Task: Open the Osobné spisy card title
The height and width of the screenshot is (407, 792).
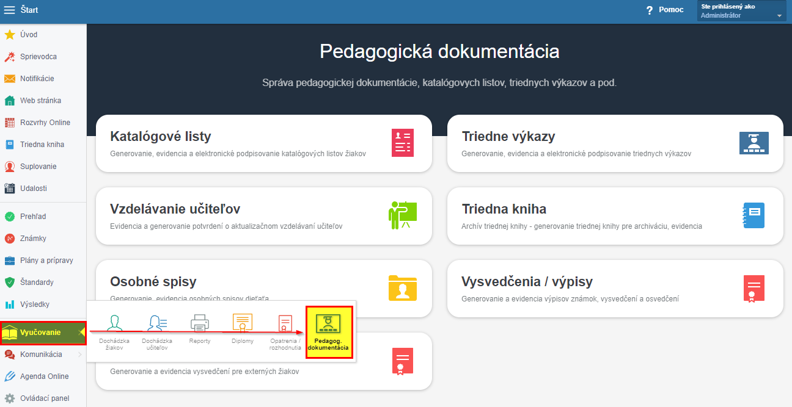Action: click(153, 281)
